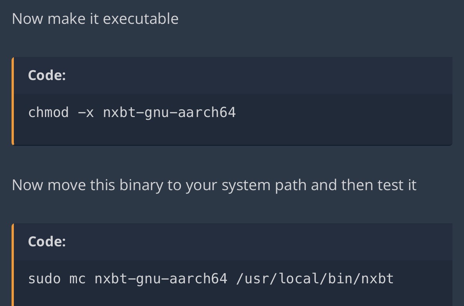Click the 'mc' command word
Screen dimensions: 464x306
coord(77,279)
